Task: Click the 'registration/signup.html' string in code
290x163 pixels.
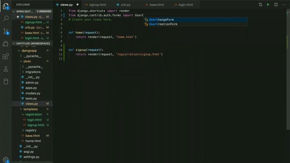Action: (x=139, y=54)
